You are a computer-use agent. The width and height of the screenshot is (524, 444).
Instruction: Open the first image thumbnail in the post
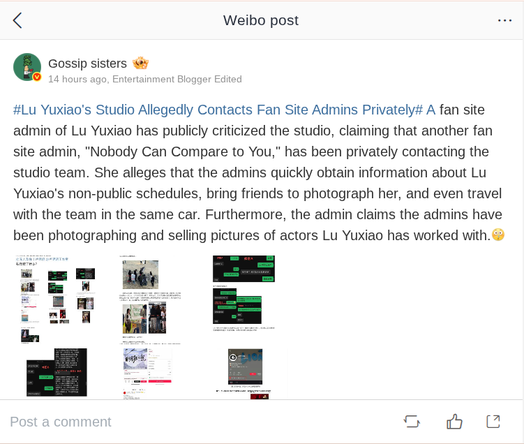tap(56, 299)
